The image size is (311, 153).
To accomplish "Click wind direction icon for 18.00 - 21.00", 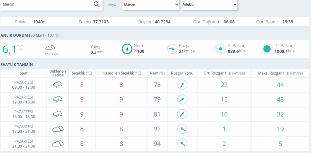I will click(182, 129).
